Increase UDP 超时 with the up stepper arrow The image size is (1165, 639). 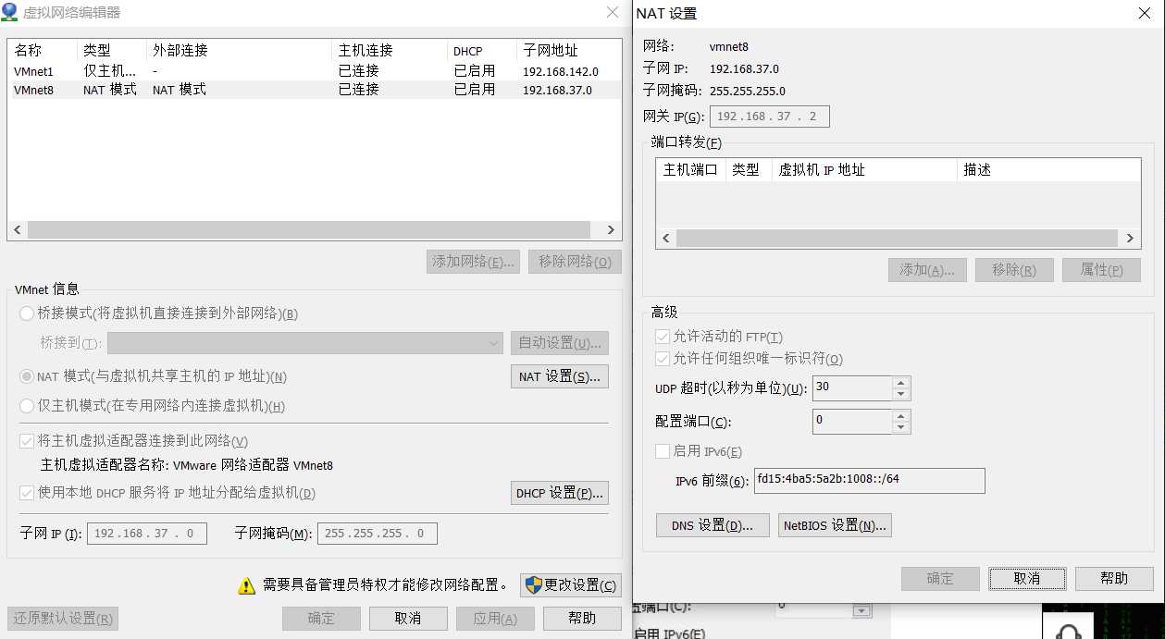(x=900, y=383)
